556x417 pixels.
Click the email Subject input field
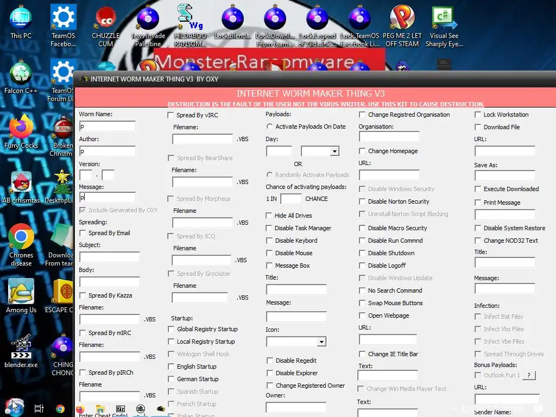tap(110, 257)
